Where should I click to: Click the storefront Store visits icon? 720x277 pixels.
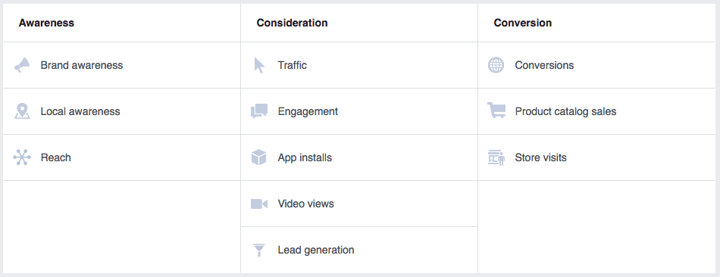[x=496, y=157]
